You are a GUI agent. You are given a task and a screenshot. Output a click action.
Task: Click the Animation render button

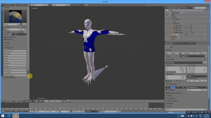(187, 53)
